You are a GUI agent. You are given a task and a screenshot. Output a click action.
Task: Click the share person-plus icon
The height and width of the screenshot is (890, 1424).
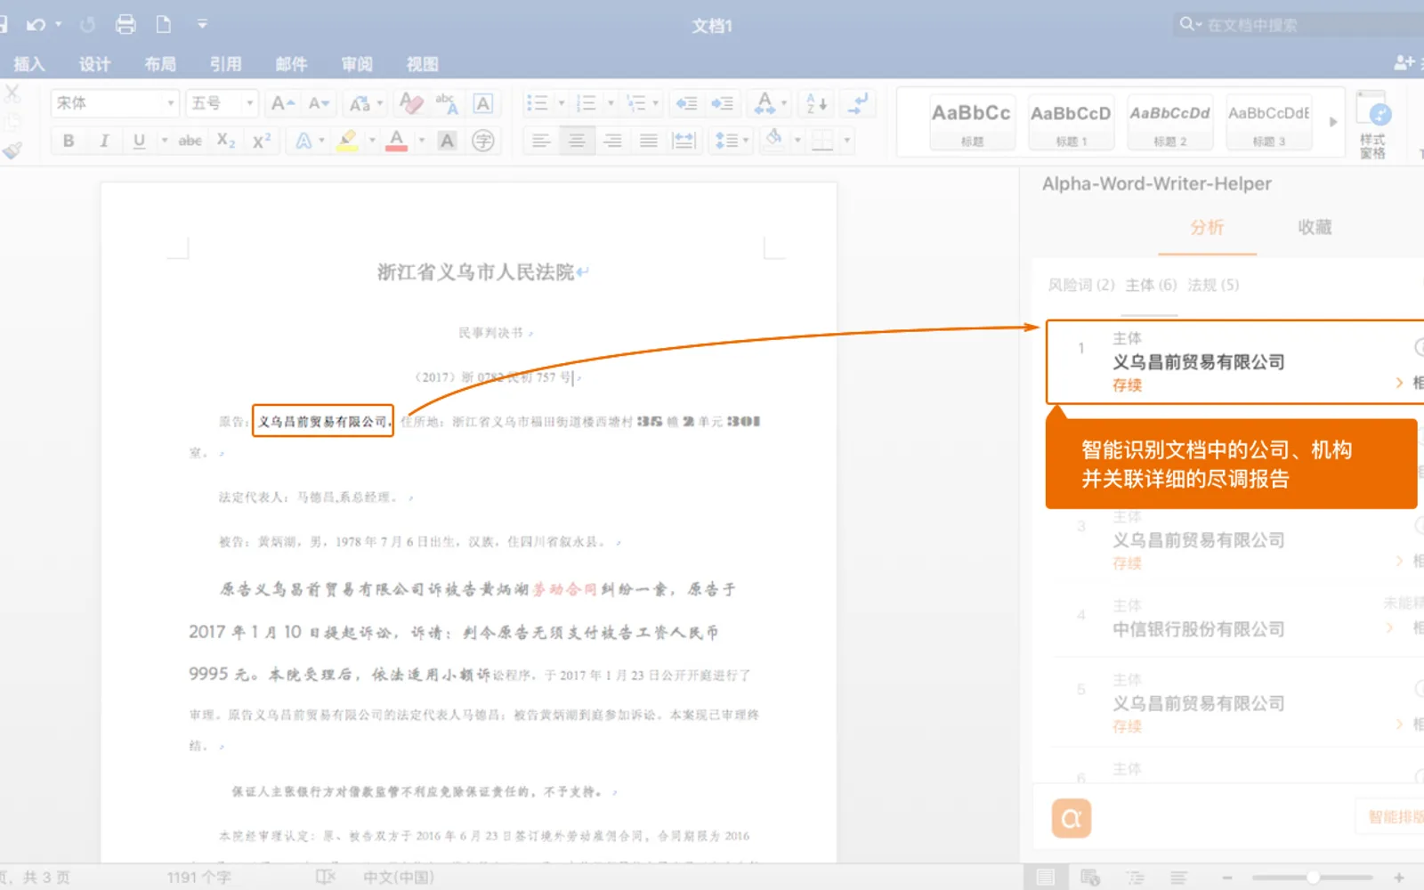(1404, 62)
